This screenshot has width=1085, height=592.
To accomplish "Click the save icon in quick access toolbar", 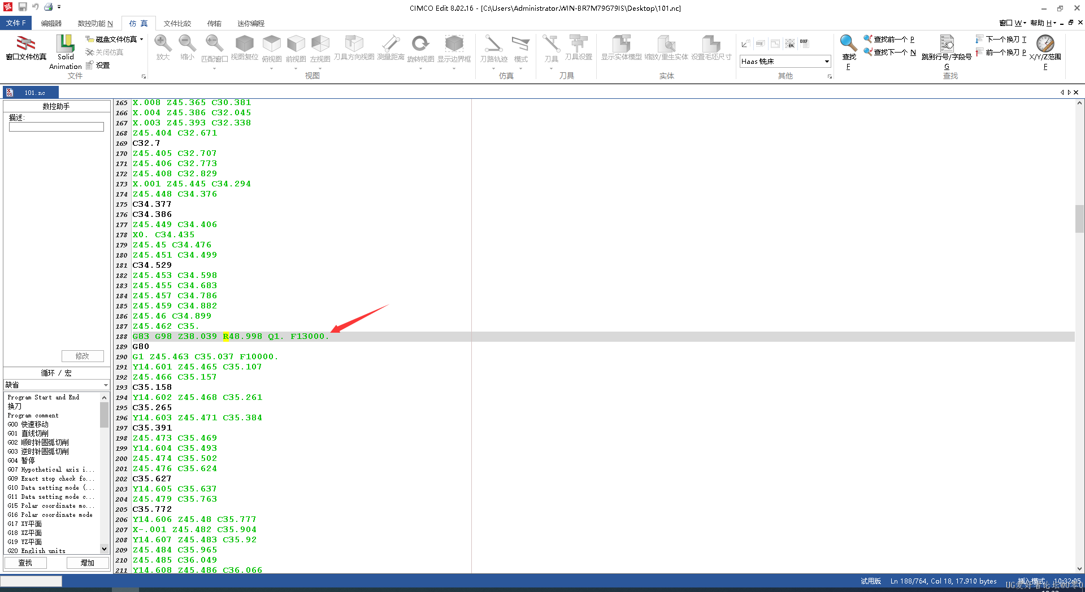I will click(23, 7).
